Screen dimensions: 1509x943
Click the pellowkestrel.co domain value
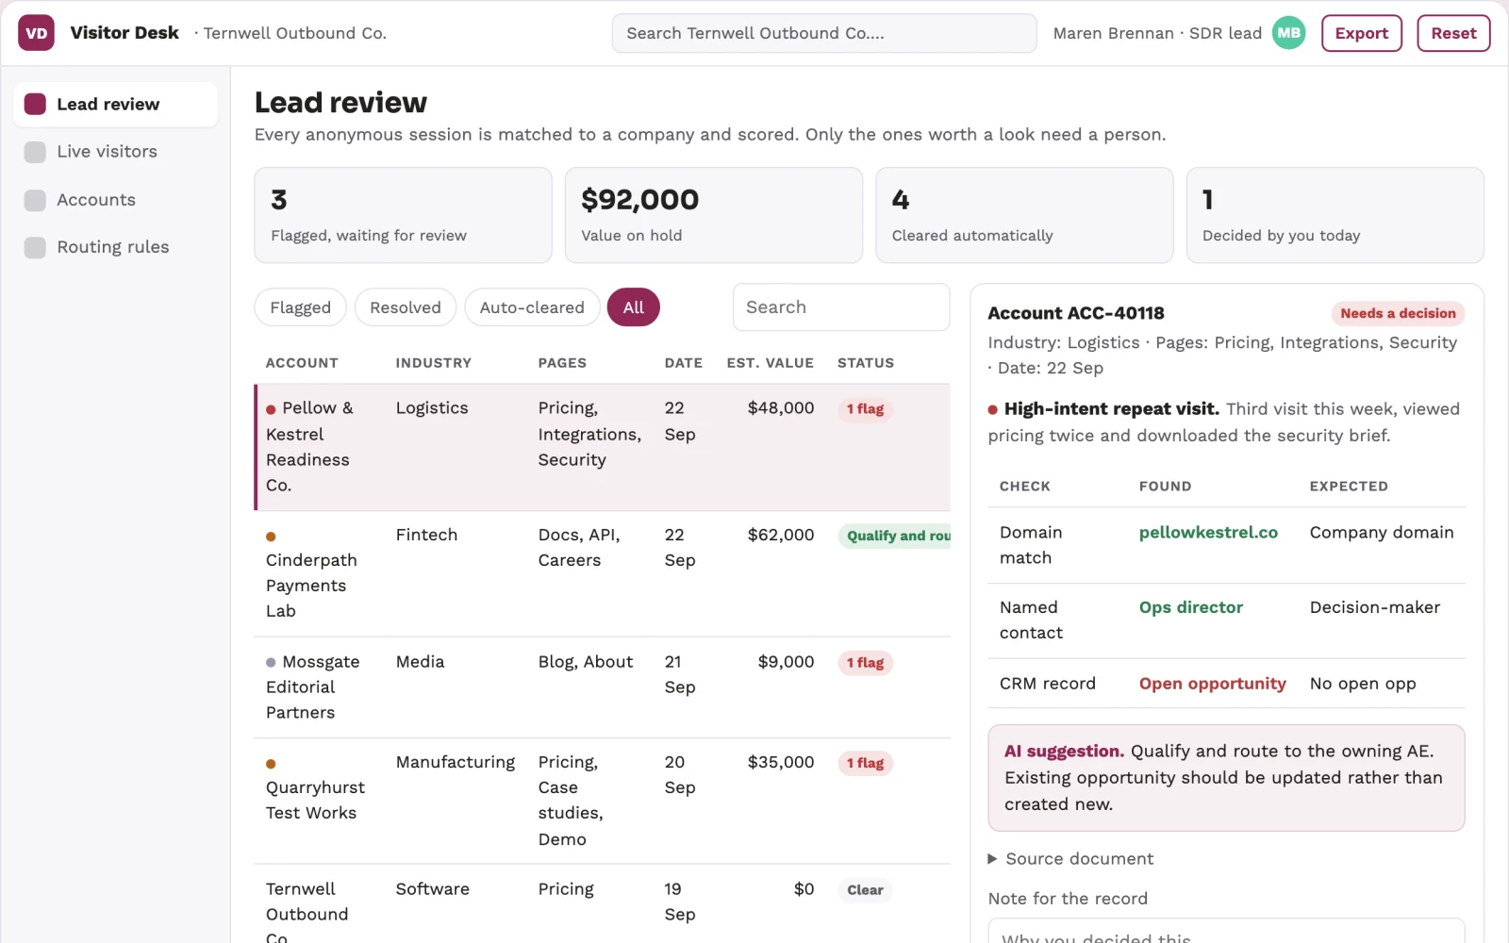(x=1208, y=533)
